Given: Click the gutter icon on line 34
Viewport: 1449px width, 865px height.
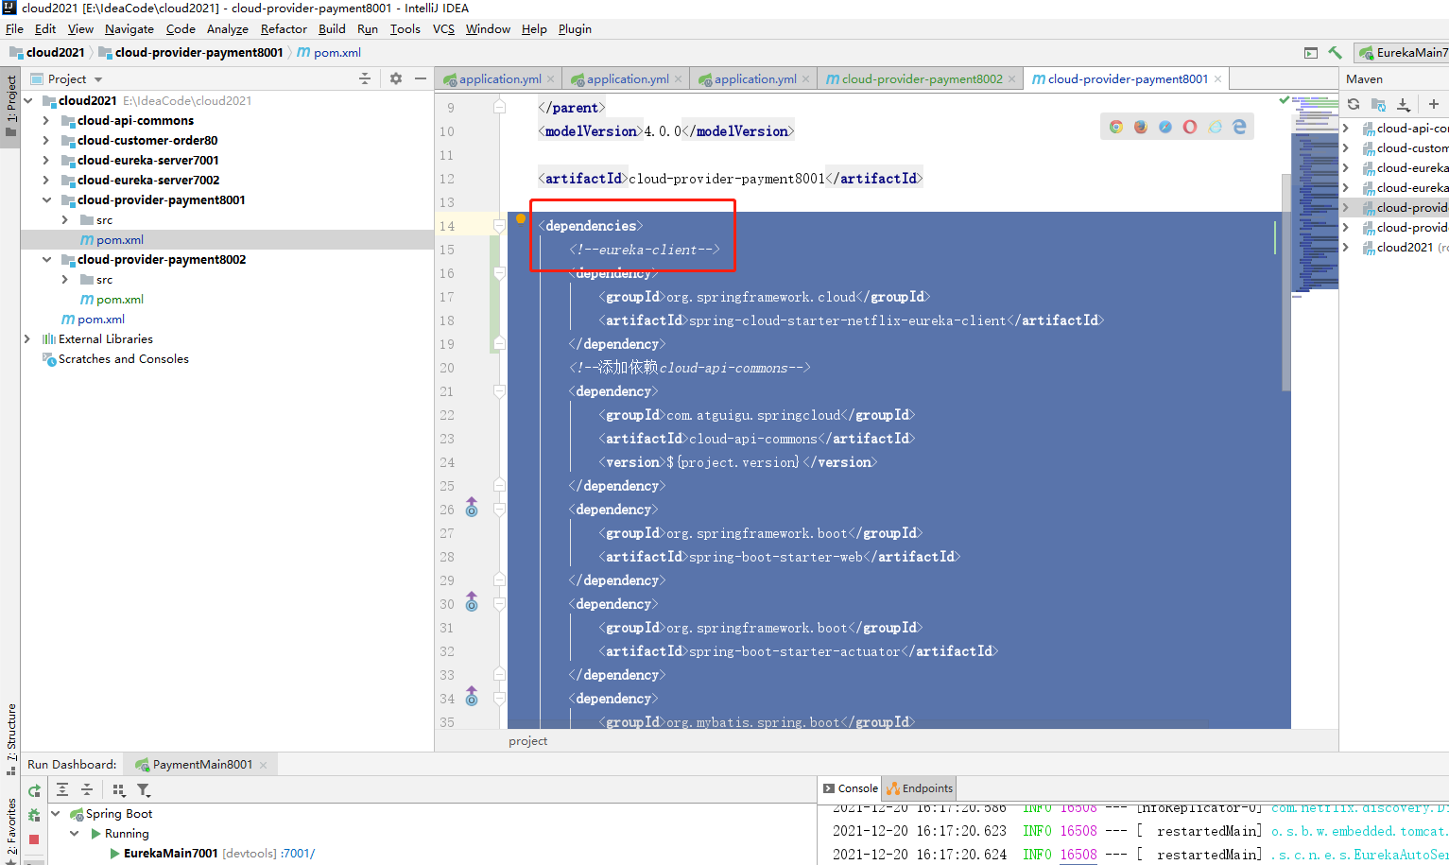Looking at the screenshot, I should pyautogui.click(x=472, y=698).
